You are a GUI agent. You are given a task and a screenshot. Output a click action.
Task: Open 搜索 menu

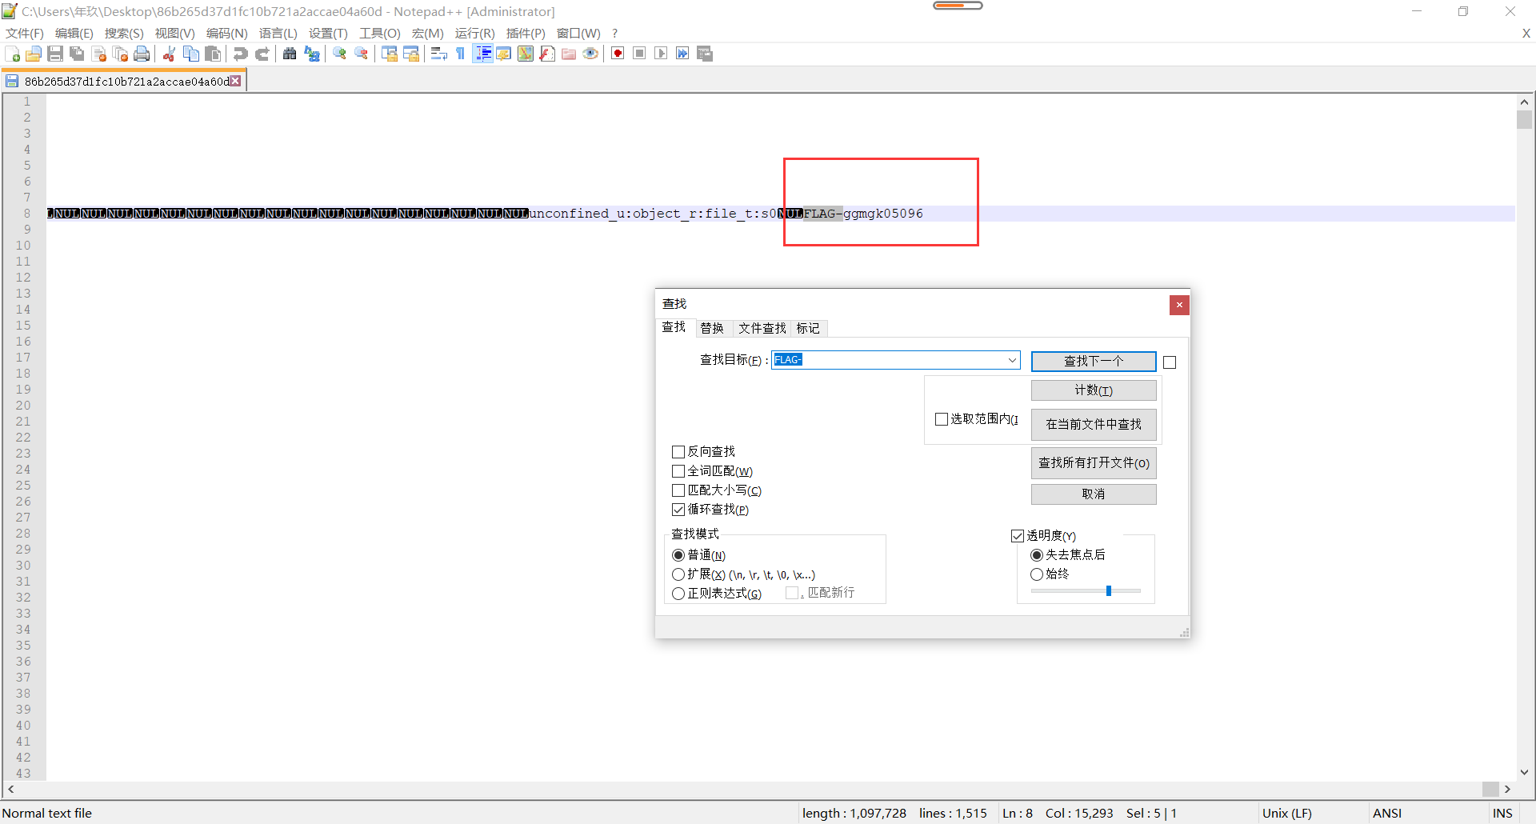pyautogui.click(x=124, y=33)
